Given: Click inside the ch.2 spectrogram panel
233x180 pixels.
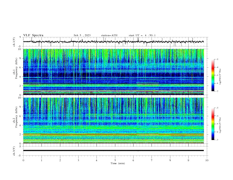Looking at the screenshot, I should pyautogui.click(x=113, y=121).
